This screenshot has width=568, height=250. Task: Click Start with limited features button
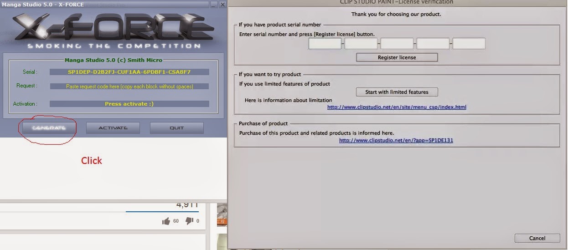pyautogui.click(x=397, y=92)
